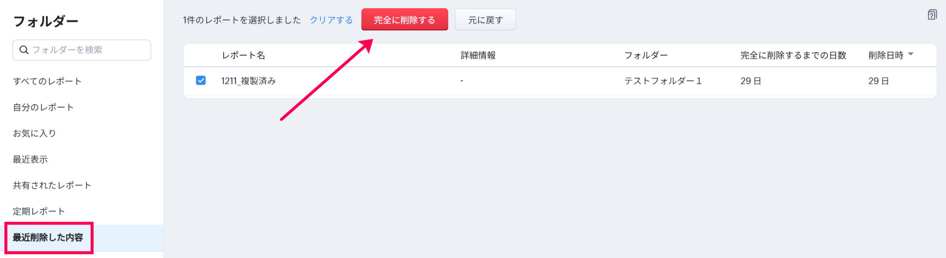The image size is (946, 258).
Task: Go to 最近表示 section
Action: (x=30, y=159)
